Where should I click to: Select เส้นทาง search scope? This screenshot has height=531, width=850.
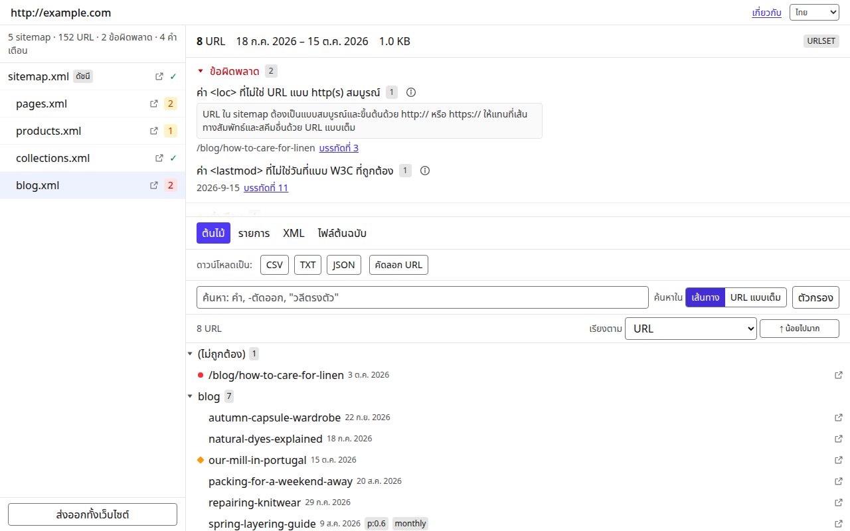click(705, 297)
